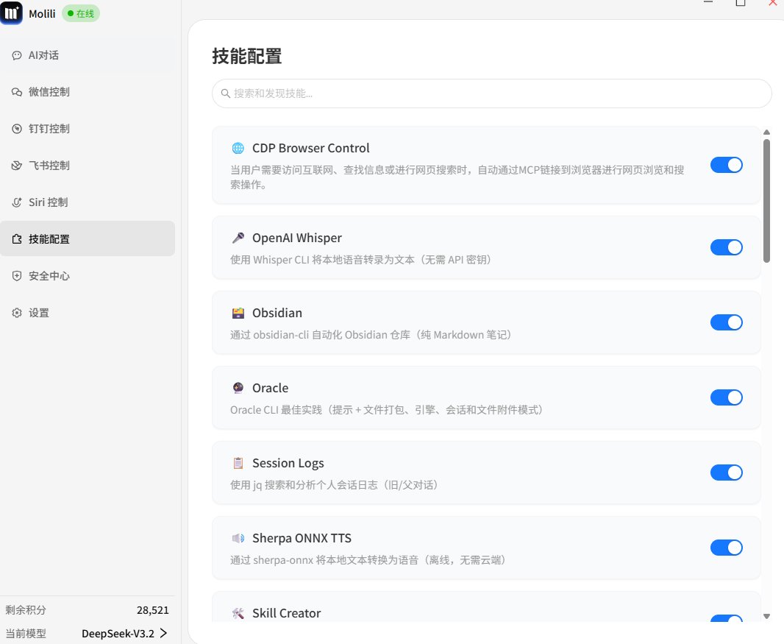This screenshot has height=644, width=784.
Task: Click the 在线 status badge
Action: (x=80, y=13)
